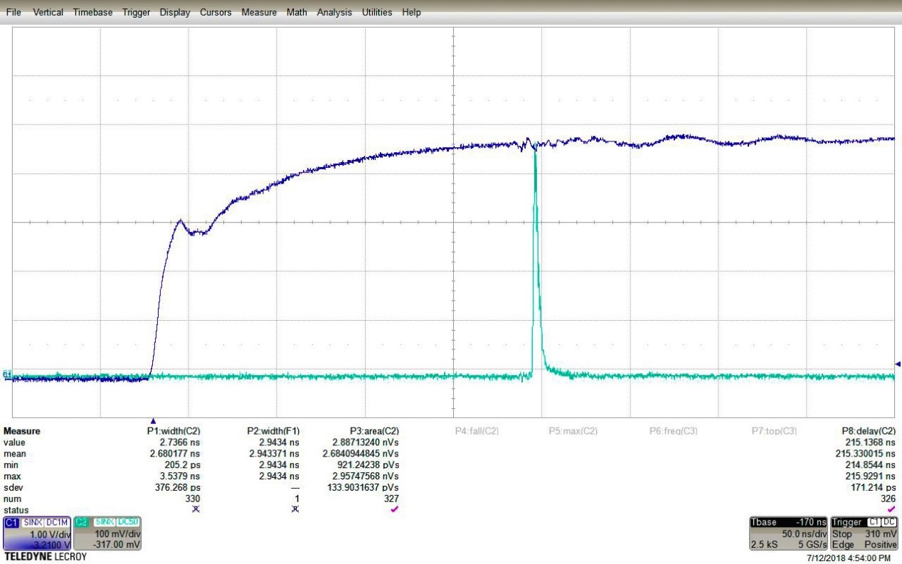Open the 50.0 ns/div timebase selector

click(x=804, y=532)
